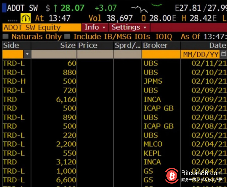Click the Size filter input box
Screen dimensions: 227x187
click(x=54, y=54)
